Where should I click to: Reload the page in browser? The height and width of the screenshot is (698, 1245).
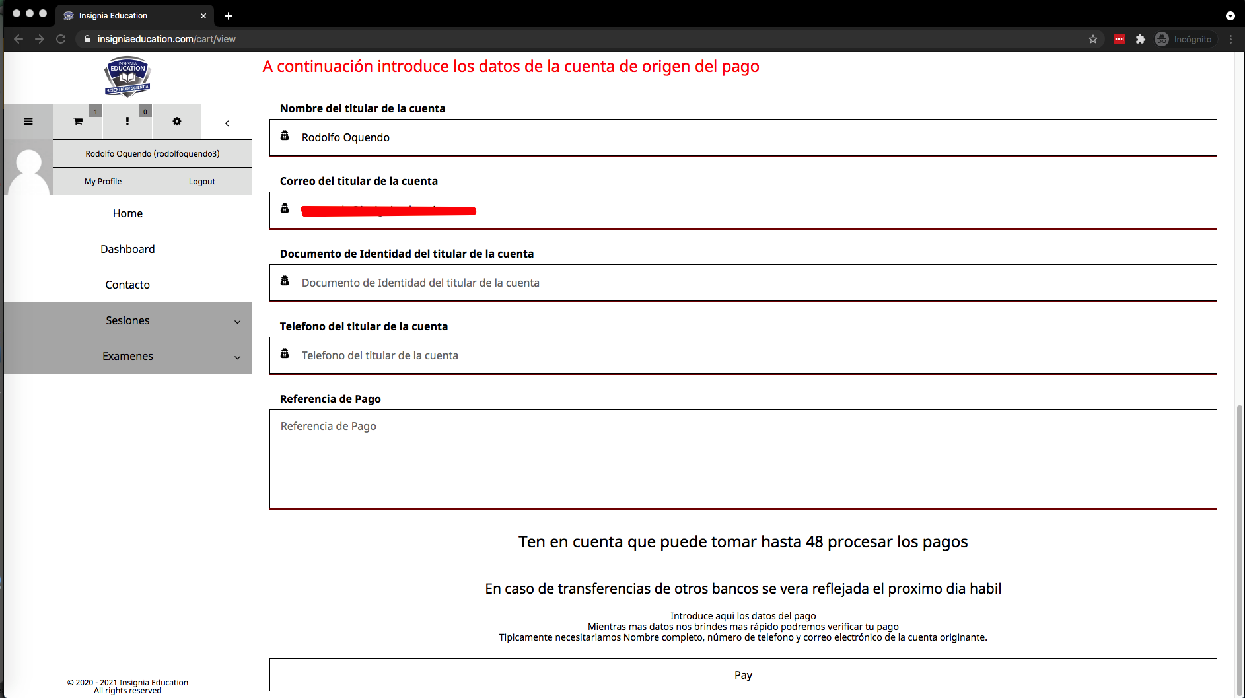click(x=61, y=39)
